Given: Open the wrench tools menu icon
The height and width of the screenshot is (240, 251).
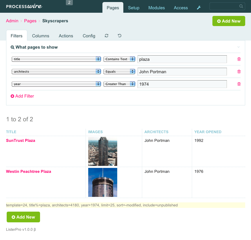Looking at the screenshot, I should [199, 8].
